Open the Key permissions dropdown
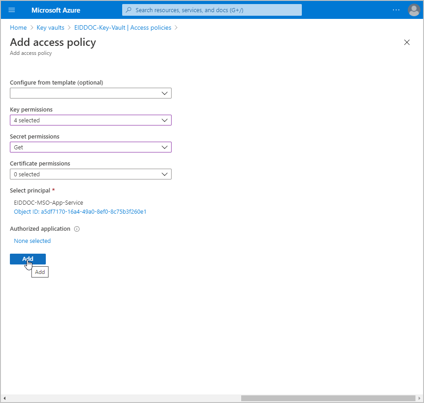424x403 pixels. point(91,120)
